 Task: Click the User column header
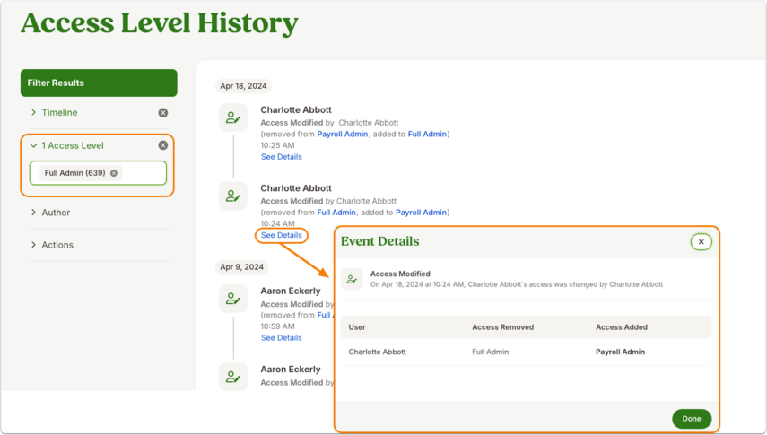click(x=357, y=327)
